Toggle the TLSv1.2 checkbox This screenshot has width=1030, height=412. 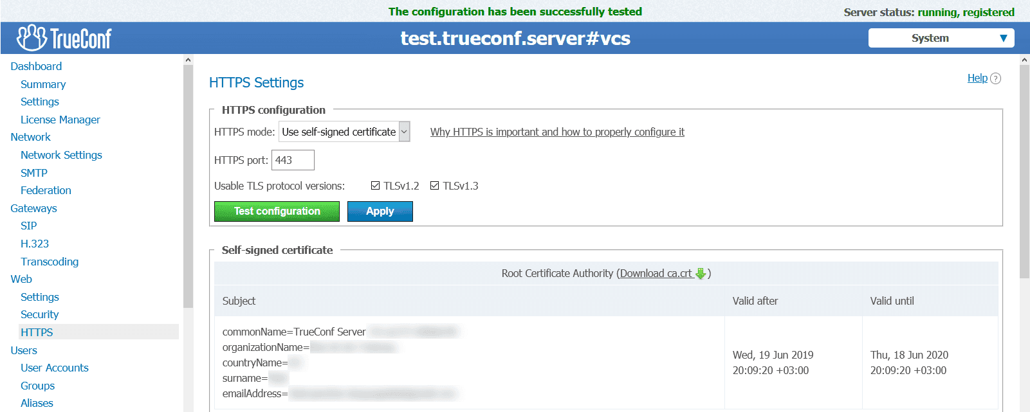click(375, 186)
